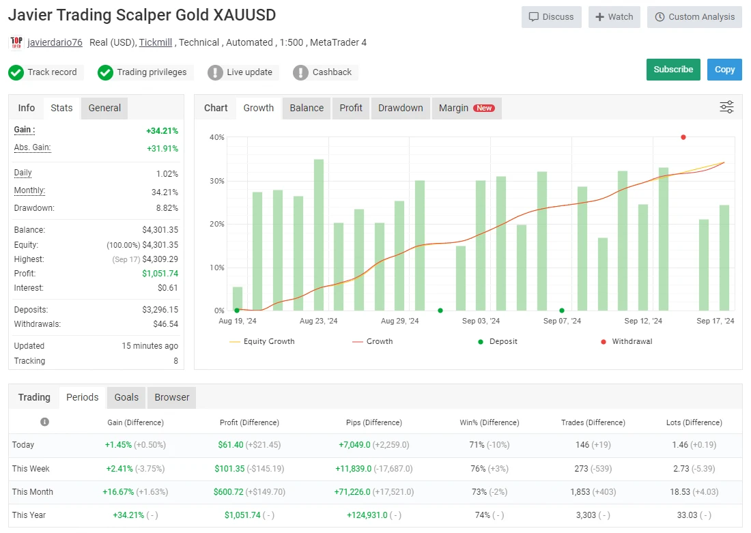Click the info icon in Periods table
The image size is (751, 533).
[44, 422]
